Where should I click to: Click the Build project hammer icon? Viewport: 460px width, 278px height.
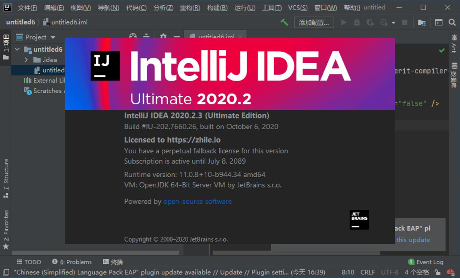(284, 22)
